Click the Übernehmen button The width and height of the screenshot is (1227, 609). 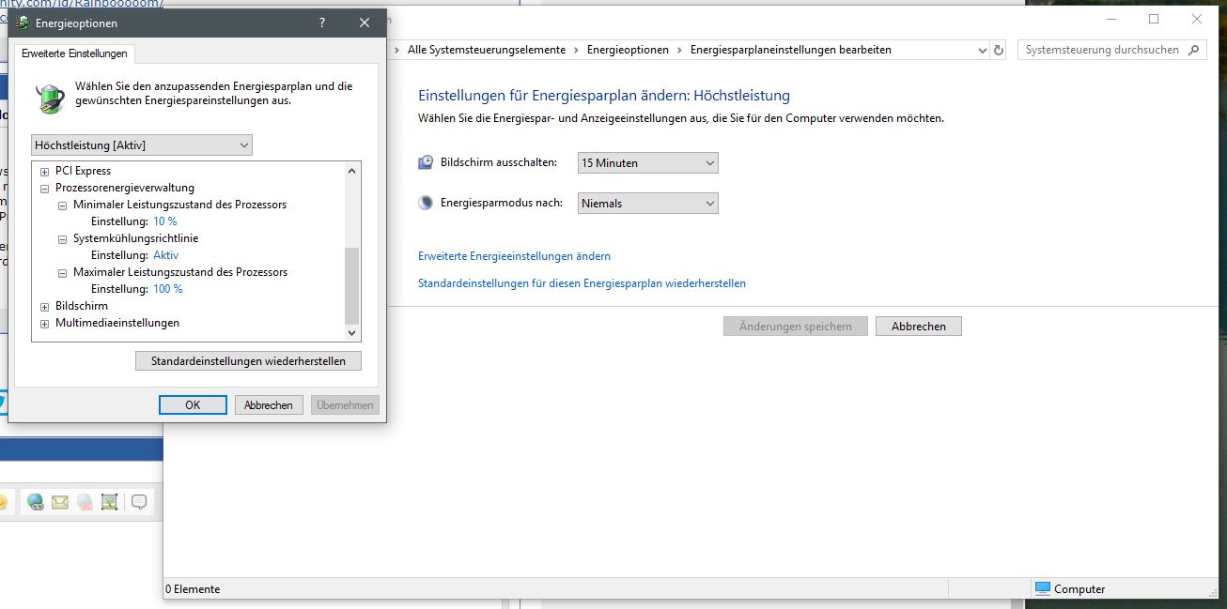tap(346, 405)
